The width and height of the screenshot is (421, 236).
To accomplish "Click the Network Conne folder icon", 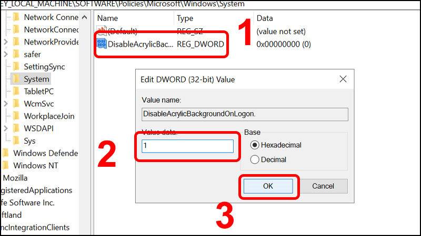I will coord(16,17).
